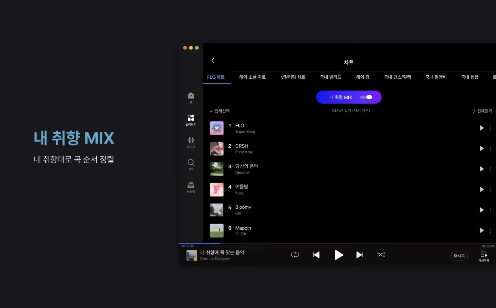Skip to previous track
Screen dimensions: 496x308
pos(316,255)
